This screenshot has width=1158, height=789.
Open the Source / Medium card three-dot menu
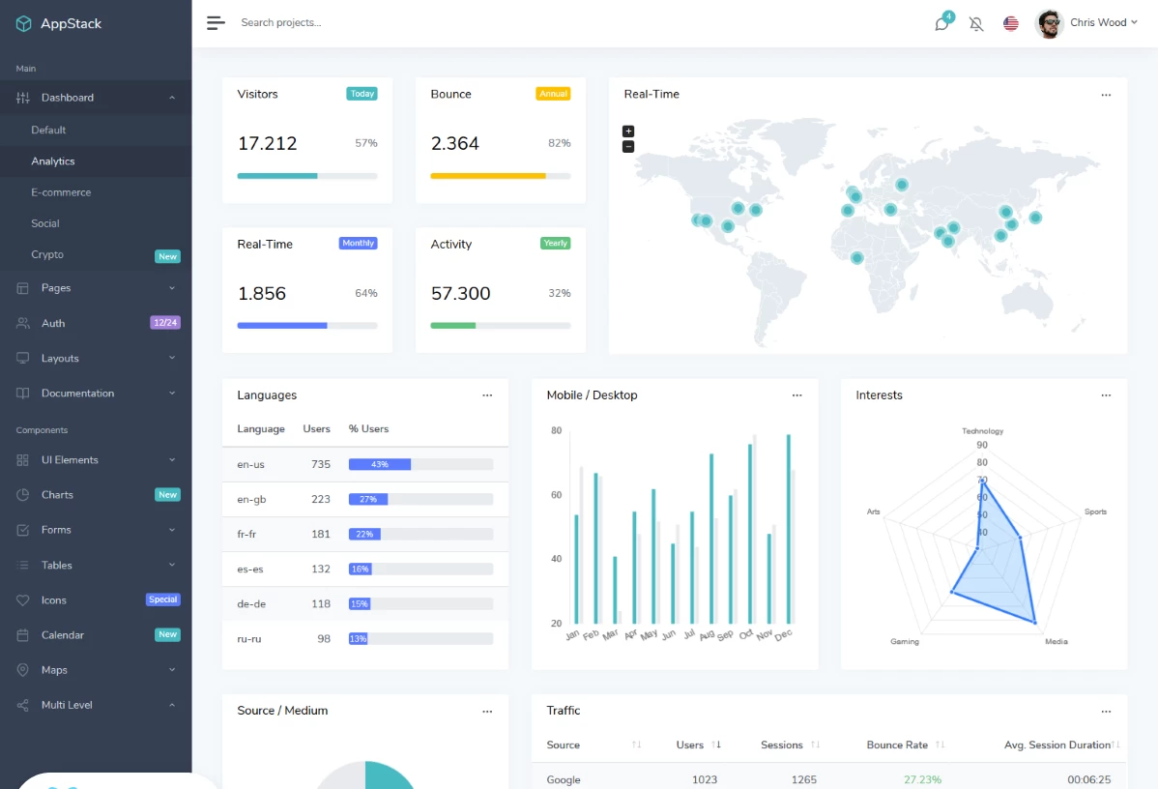pos(487,712)
